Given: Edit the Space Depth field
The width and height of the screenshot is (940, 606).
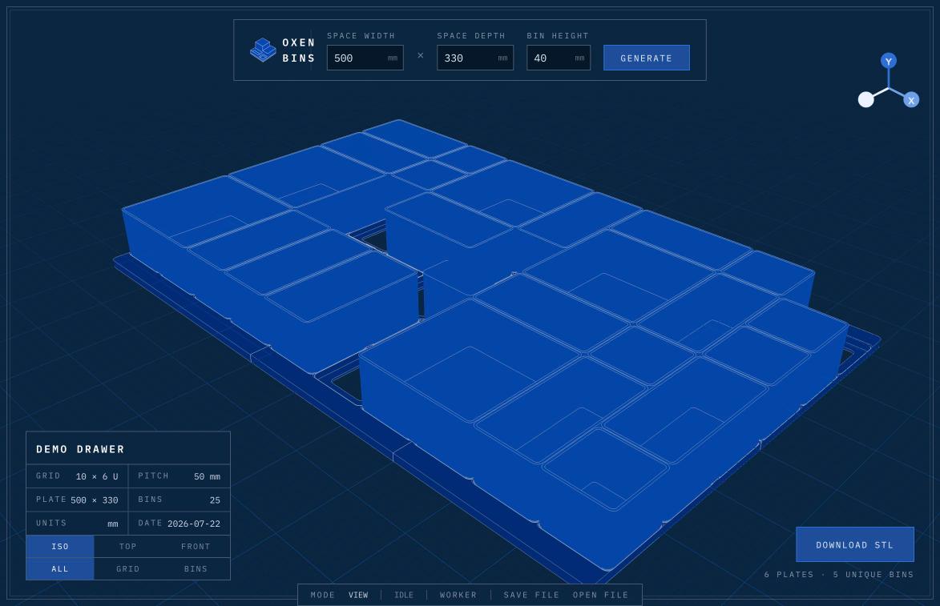Looking at the screenshot, I should 475,58.
